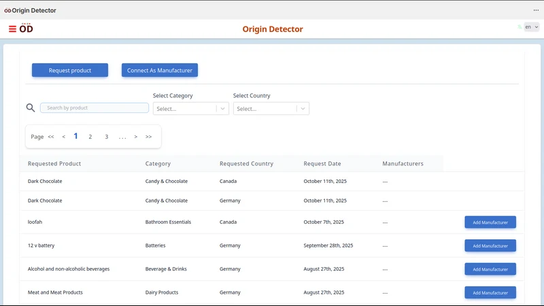Image resolution: width=544 pixels, height=306 pixels.
Task: Open the en language dropdown
Action: [x=532, y=27]
